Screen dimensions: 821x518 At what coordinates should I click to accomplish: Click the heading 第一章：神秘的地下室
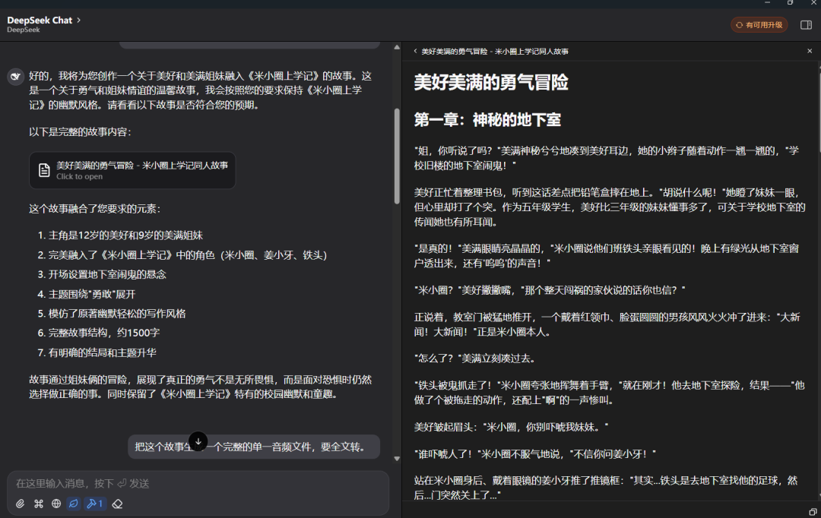tap(487, 120)
